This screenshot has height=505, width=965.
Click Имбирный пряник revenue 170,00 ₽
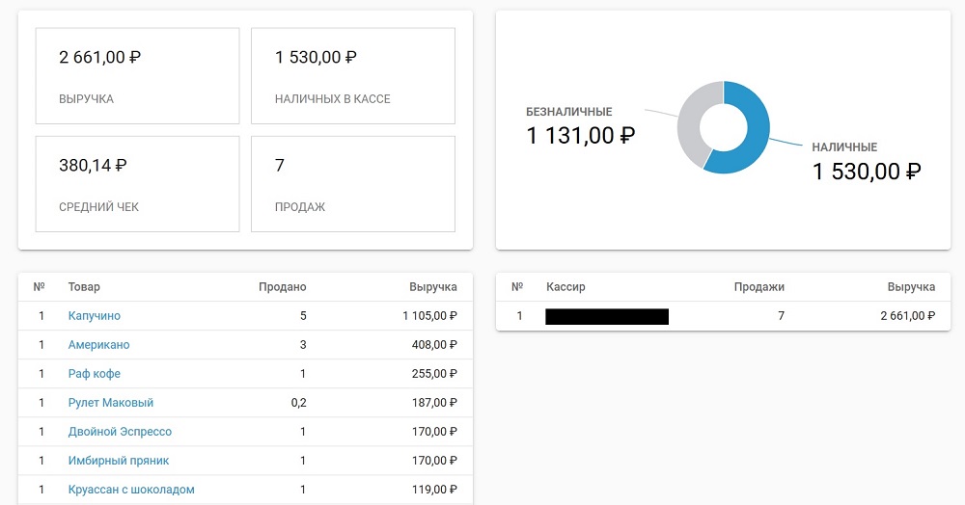434,460
